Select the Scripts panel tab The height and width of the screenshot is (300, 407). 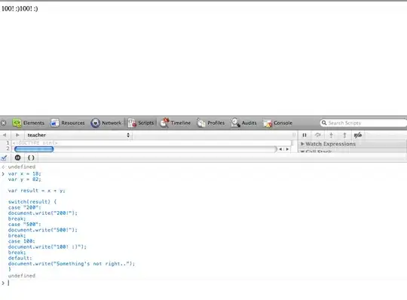click(141, 123)
